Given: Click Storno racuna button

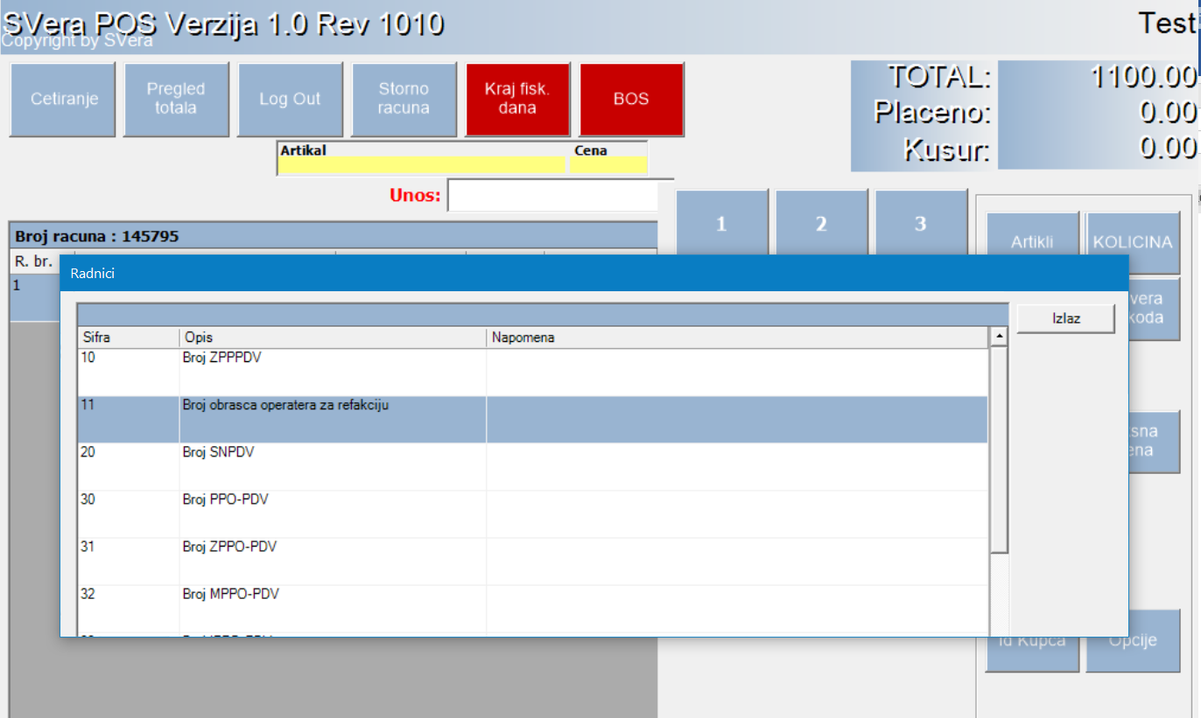Looking at the screenshot, I should [404, 99].
